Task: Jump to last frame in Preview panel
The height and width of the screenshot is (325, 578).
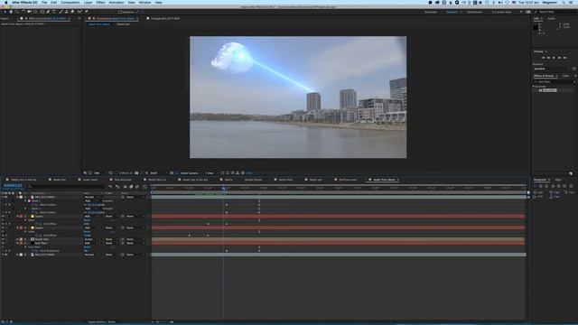Action: pos(564,58)
